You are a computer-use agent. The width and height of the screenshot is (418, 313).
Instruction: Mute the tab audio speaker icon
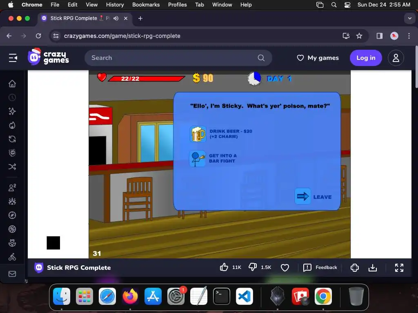click(116, 18)
